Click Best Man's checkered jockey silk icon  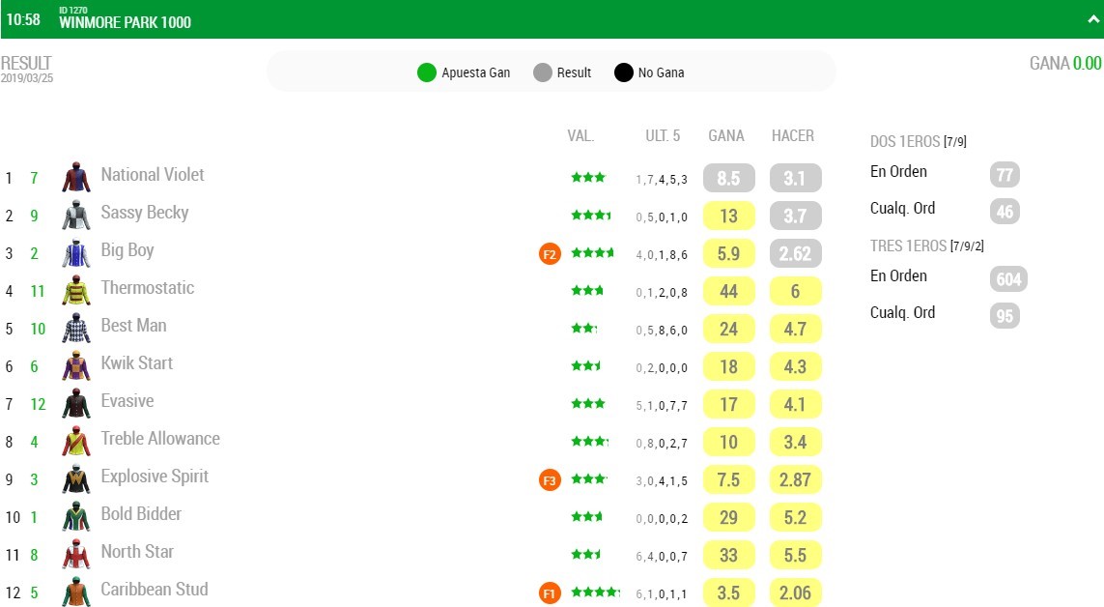coord(76,328)
